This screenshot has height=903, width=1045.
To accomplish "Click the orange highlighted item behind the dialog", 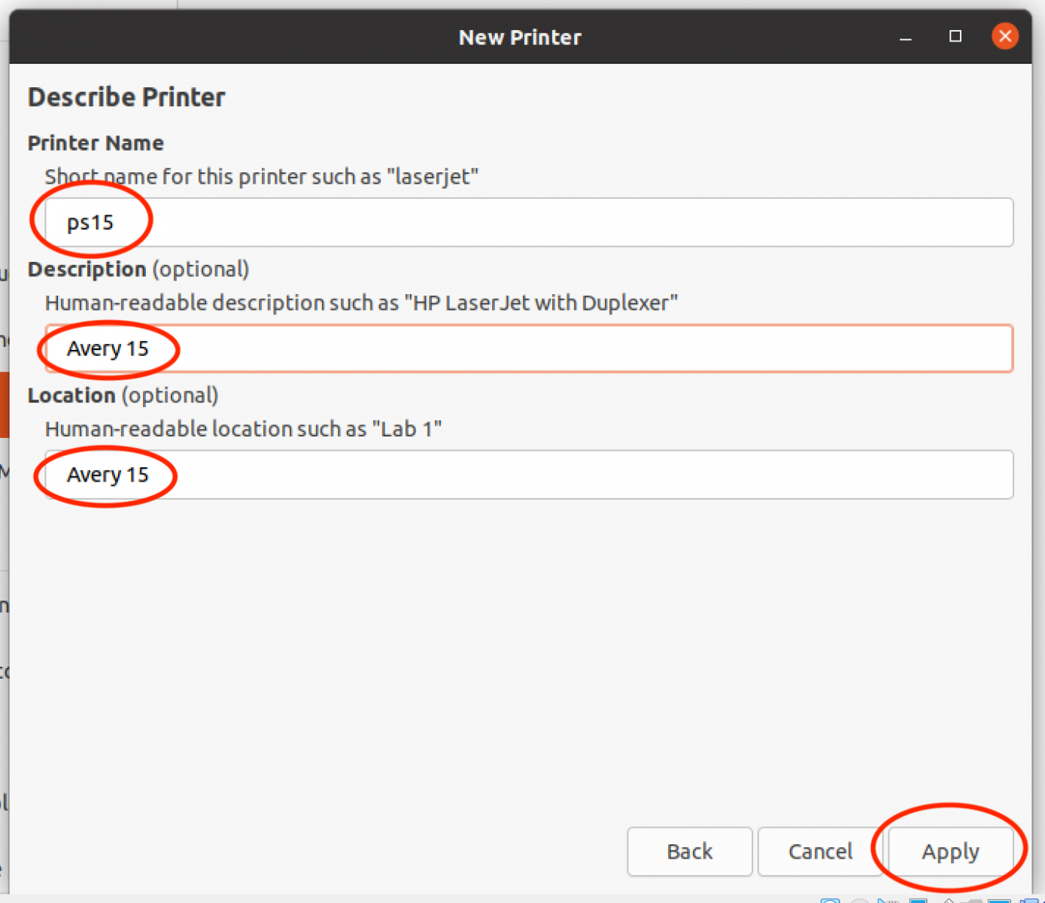I will coord(4,404).
